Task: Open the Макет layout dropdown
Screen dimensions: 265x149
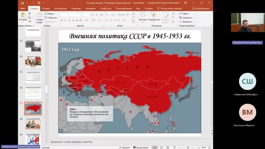Action: point(50,14)
